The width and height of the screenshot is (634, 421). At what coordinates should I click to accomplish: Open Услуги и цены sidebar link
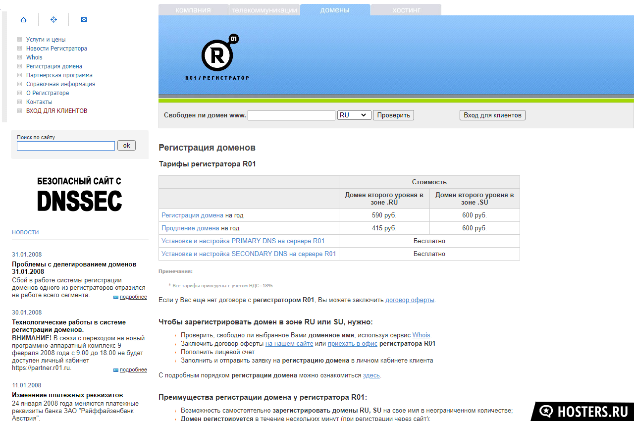(46, 40)
